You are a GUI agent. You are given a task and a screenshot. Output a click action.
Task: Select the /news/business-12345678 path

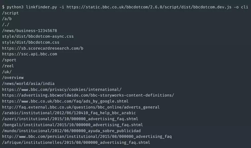29,30
